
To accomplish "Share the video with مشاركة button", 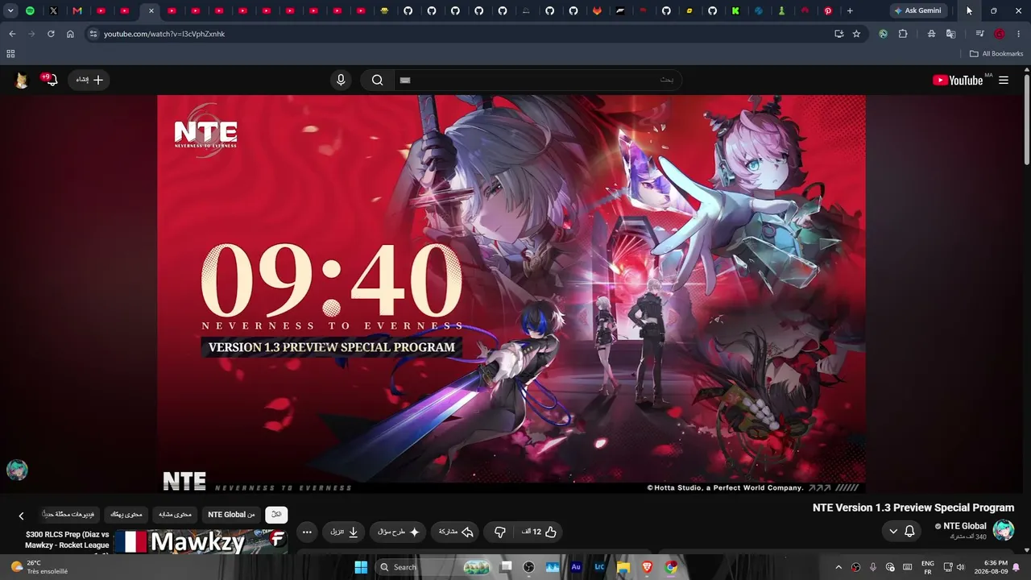I will 456,532.
